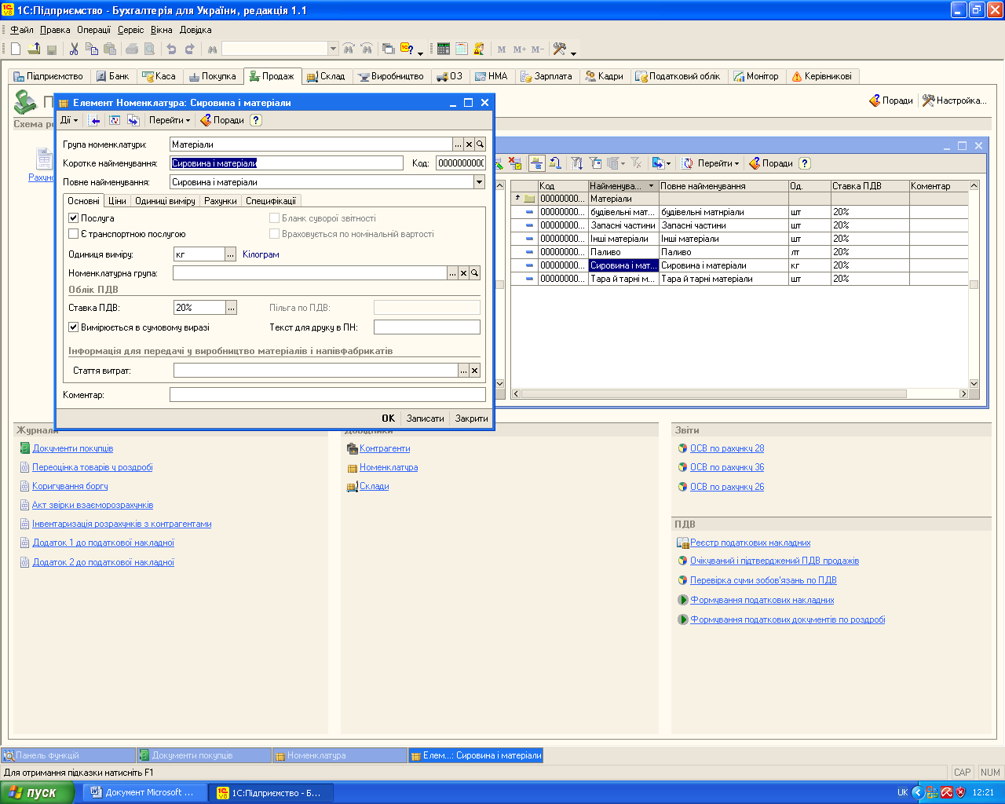Click the 1C help question icon in main toolbar
Image resolution: width=1005 pixels, height=804 pixels.
coord(407,49)
